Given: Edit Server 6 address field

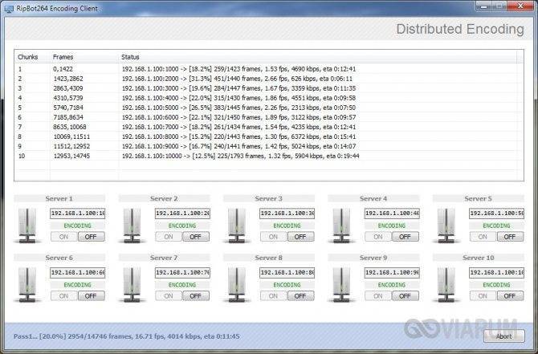Looking at the screenshot, I should point(78,273).
